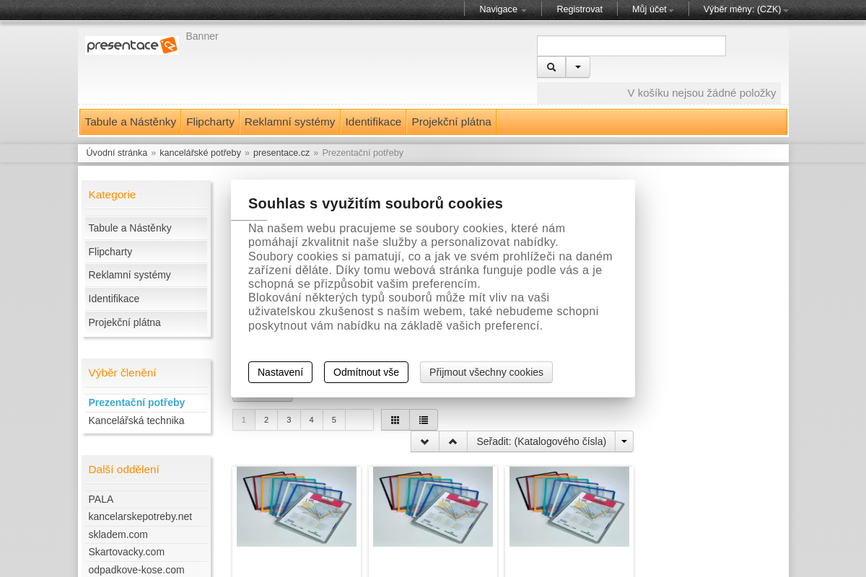
Task: Open the Výběr měny currency dropdown
Action: point(745,9)
